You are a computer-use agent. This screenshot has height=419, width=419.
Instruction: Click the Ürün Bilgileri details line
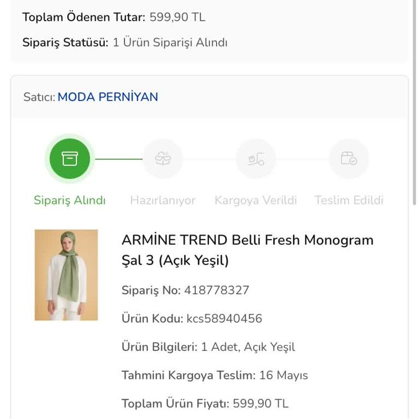click(x=208, y=347)
